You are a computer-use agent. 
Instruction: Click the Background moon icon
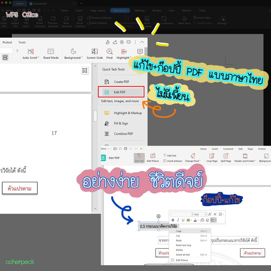(73, 51)
